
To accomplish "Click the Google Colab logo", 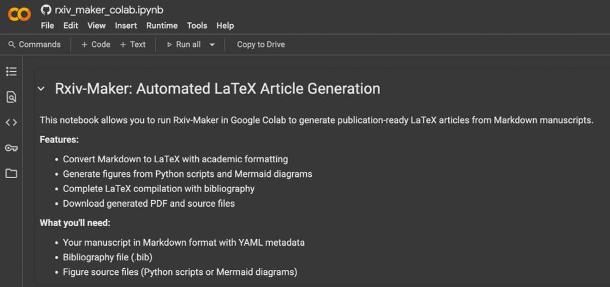I will 20,15.
